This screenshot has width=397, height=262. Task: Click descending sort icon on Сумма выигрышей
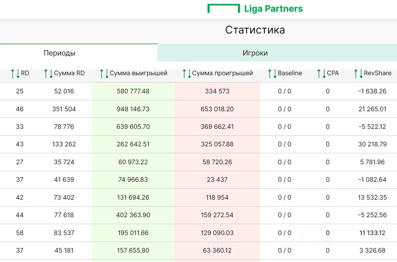107,73
